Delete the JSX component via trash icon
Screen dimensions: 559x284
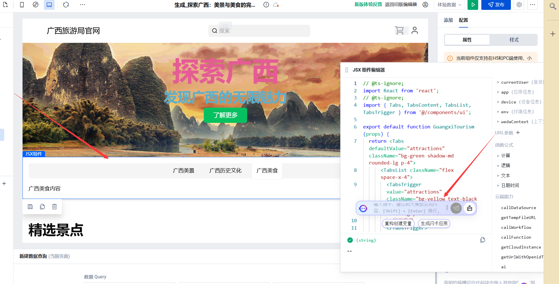coord(54,207)
